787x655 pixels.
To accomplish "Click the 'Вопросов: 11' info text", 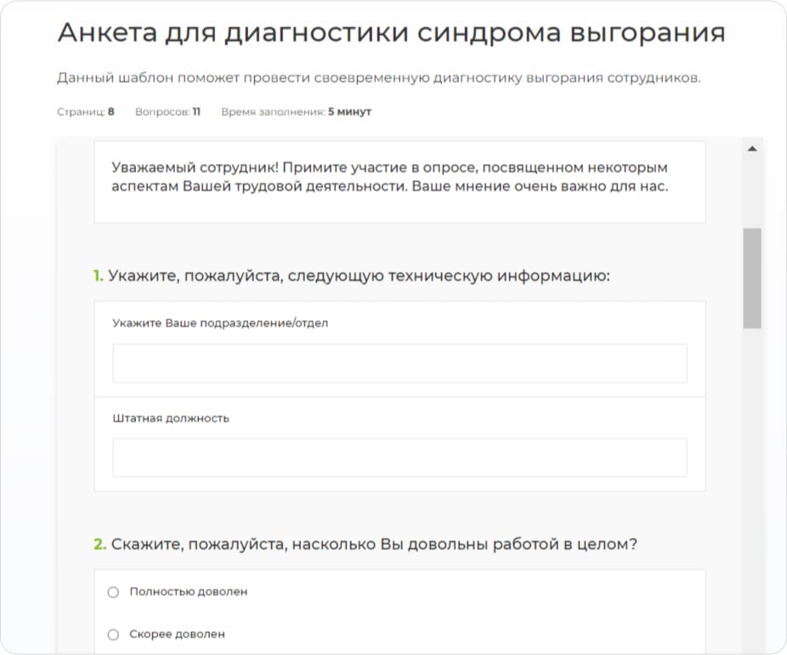I will point(167,112).
